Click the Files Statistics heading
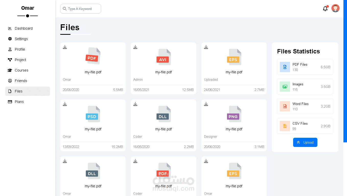The image size is (347, 196). pyautogui.click(x=298, y=51)
